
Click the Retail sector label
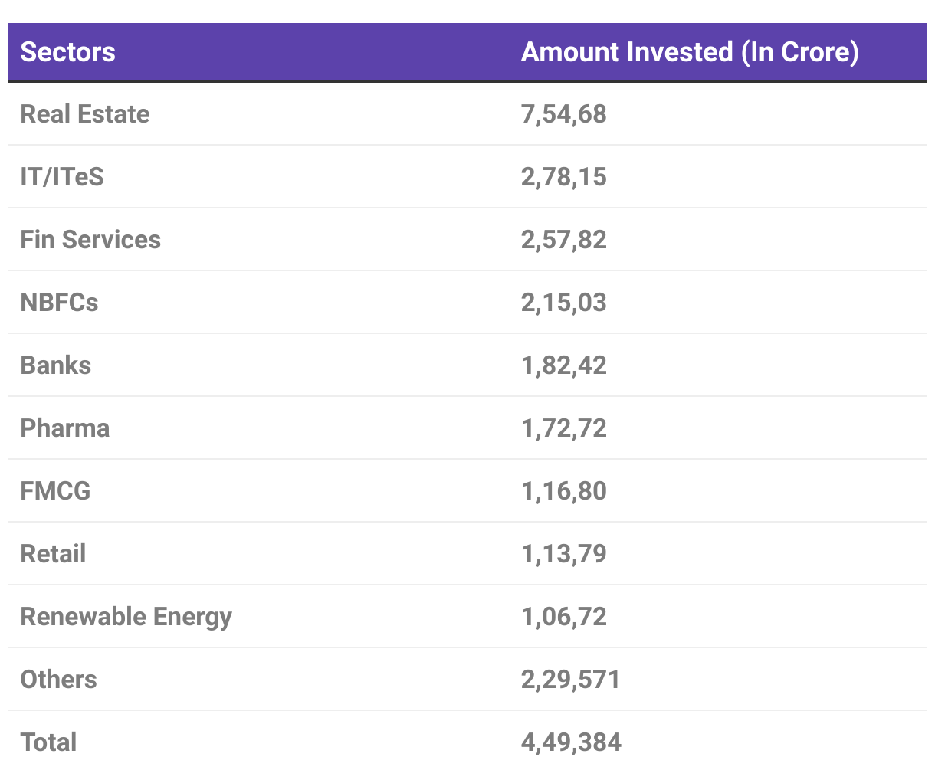click(x=53, y=554)
